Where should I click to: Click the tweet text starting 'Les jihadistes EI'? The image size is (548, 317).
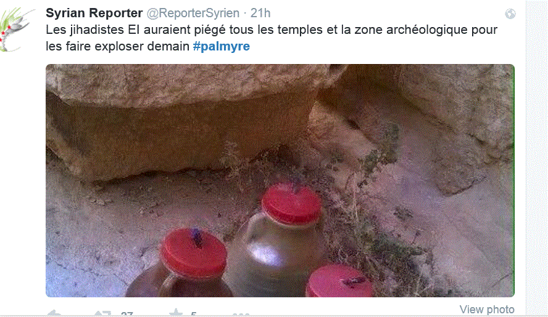(272, 38)
